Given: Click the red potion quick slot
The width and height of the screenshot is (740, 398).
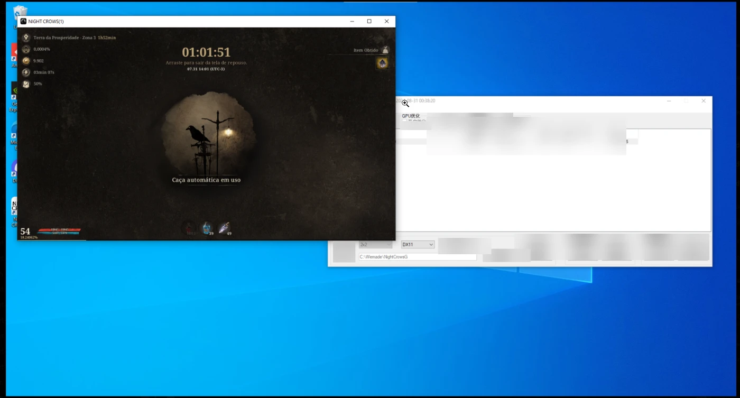Looking at the screenshot, I should point(189,228).
